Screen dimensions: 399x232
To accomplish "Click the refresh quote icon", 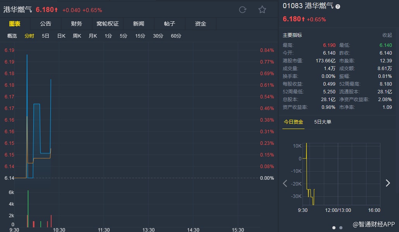I will (242, 10).
